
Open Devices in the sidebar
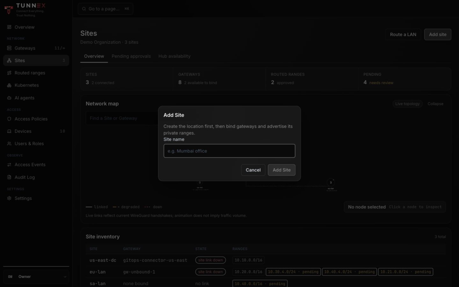[36, 131]
